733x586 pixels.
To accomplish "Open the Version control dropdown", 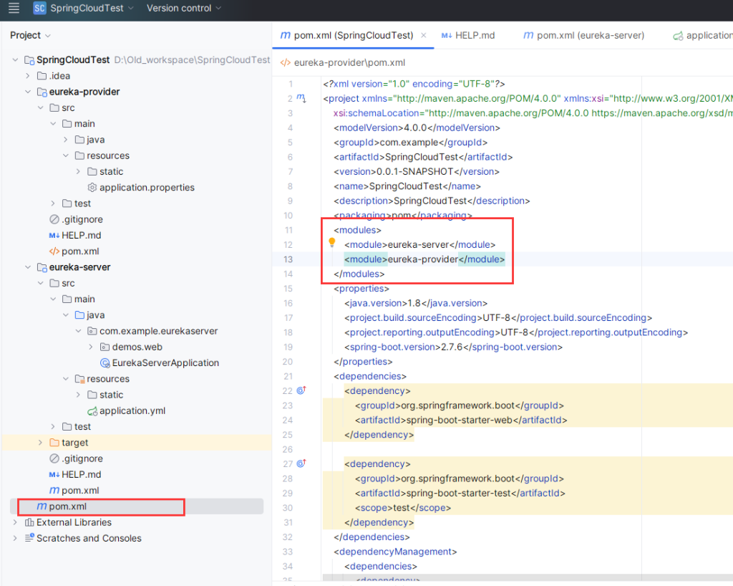I will click(184, 9).
